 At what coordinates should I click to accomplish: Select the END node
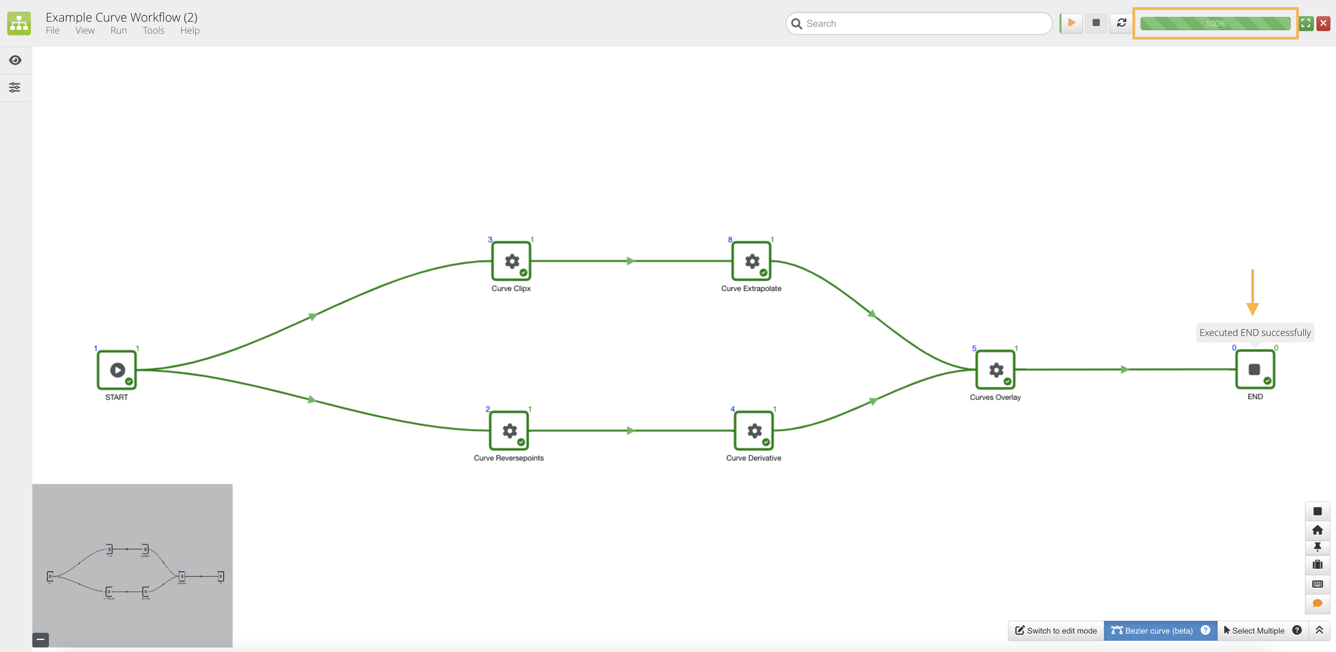tap(1255, 369)
